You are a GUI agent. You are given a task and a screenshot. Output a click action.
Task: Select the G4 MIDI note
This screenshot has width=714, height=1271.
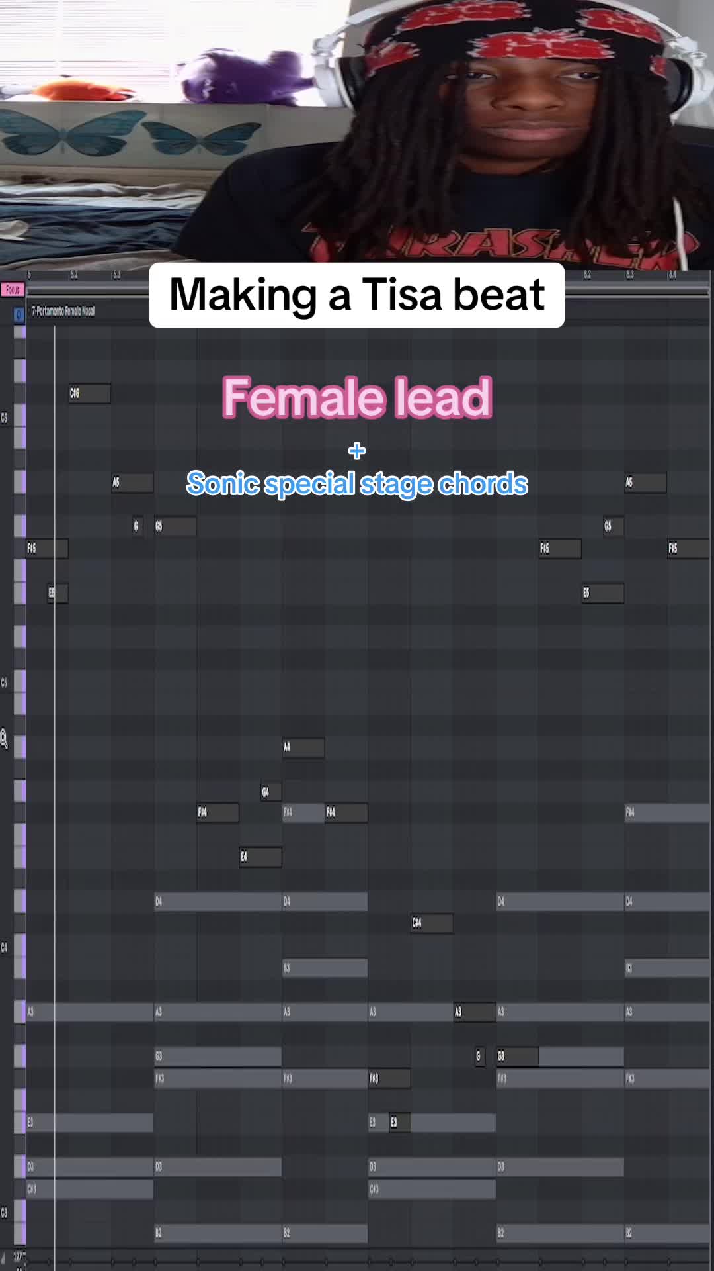[271, 792]
